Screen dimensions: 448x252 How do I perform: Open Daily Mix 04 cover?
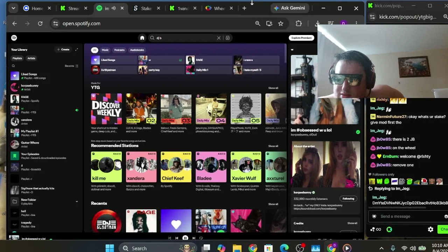click(211, 109)
